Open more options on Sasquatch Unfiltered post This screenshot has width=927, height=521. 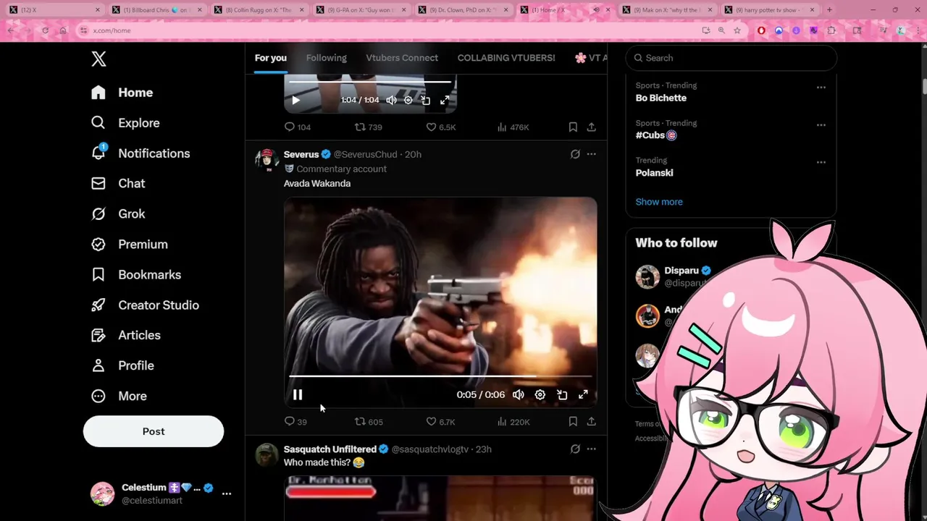[x=592, y=449]
